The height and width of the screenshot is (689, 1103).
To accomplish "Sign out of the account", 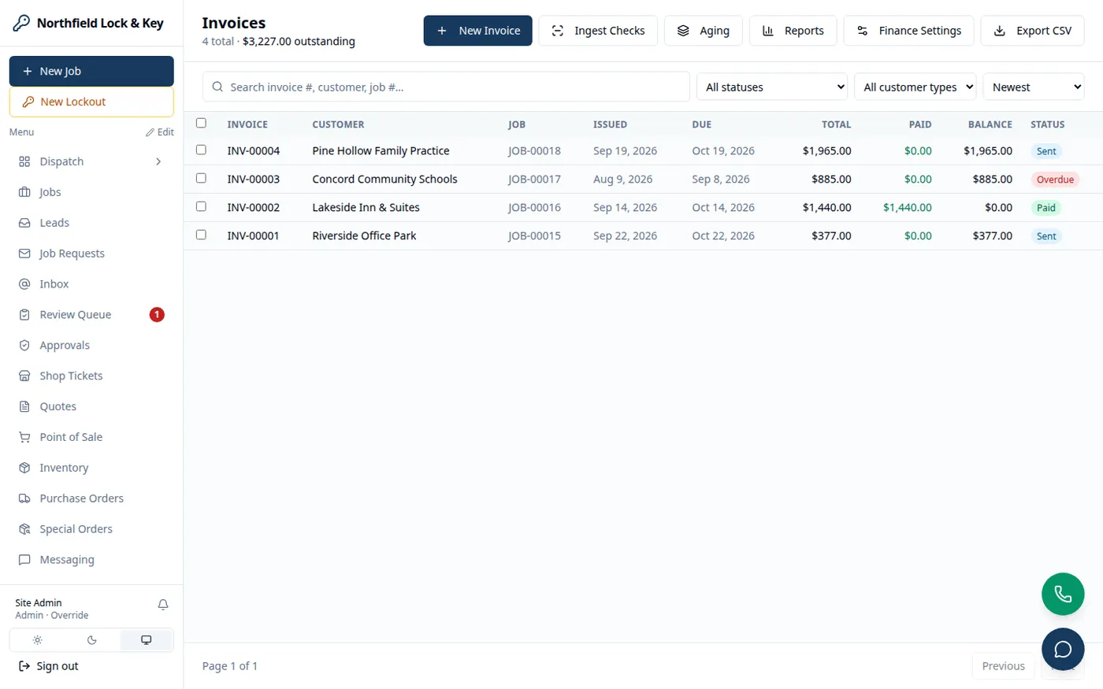I will coord(49,666).
